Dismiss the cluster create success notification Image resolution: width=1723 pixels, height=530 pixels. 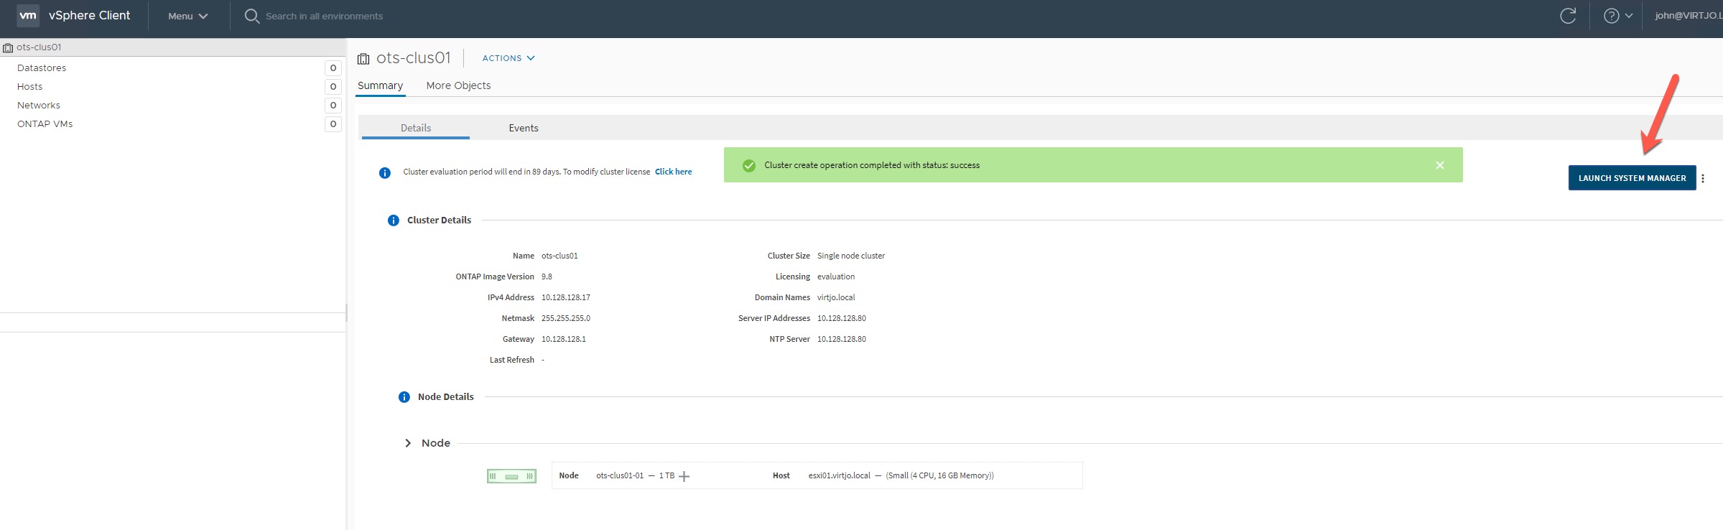1440,165
